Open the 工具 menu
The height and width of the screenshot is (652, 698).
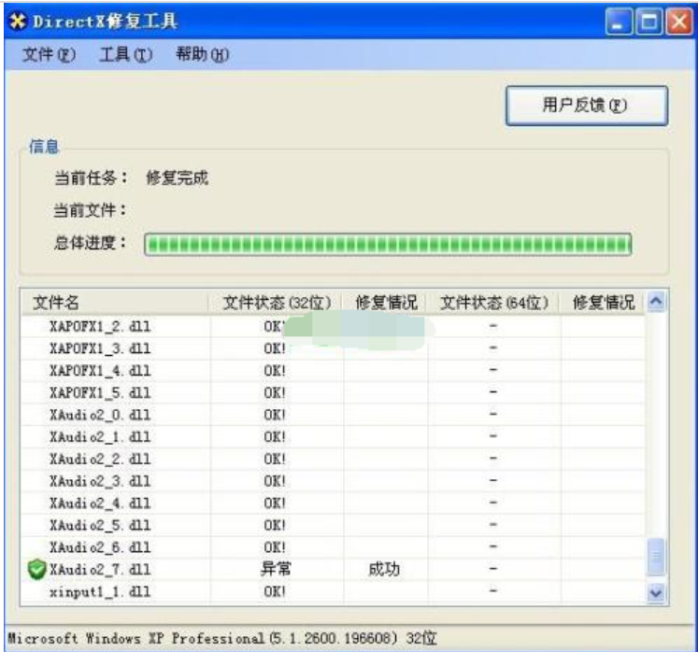(126, 56)
